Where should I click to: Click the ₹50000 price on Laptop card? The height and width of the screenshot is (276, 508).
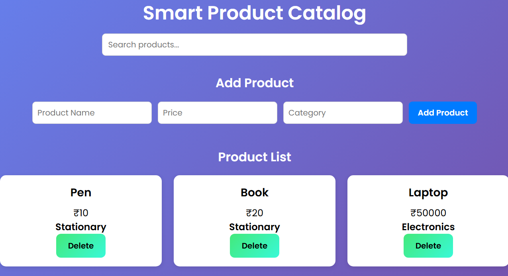point(428,213)
